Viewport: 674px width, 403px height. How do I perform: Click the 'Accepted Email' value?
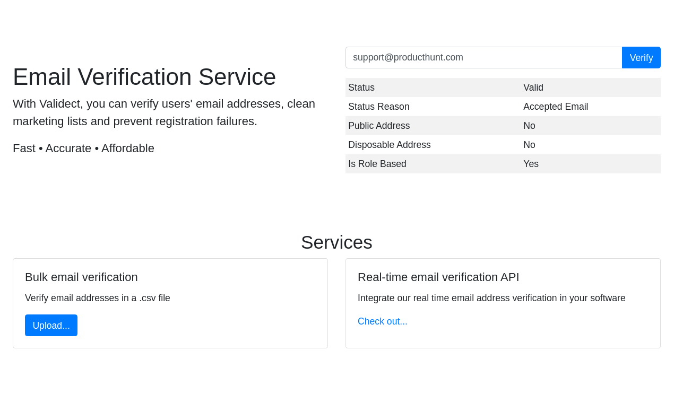pos(556,107)
